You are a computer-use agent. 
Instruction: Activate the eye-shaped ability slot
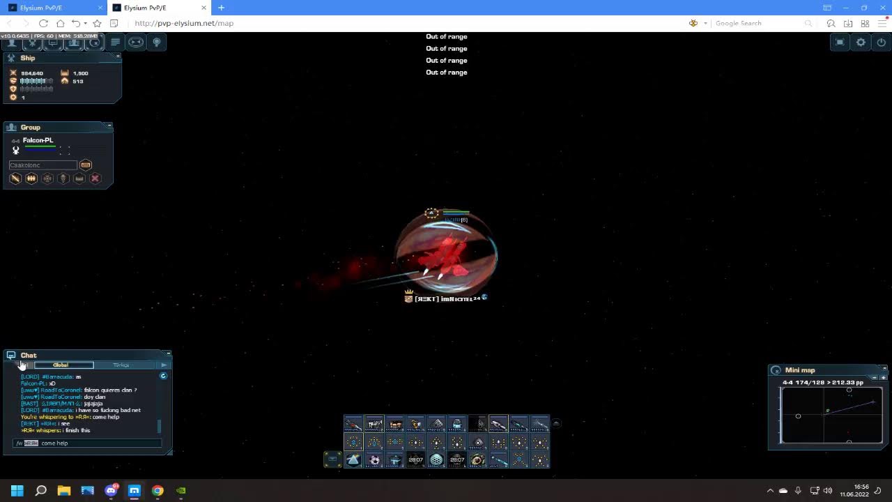coord(477,459)
